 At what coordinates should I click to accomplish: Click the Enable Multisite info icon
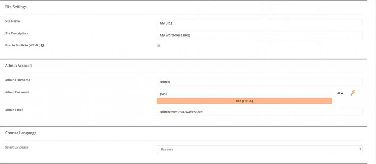43,45
